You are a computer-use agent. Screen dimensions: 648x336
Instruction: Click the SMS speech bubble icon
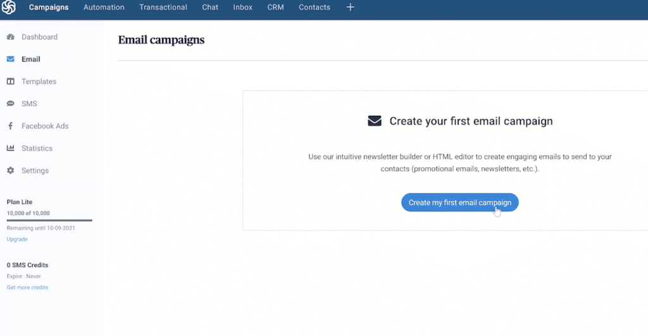coord(11,104)
